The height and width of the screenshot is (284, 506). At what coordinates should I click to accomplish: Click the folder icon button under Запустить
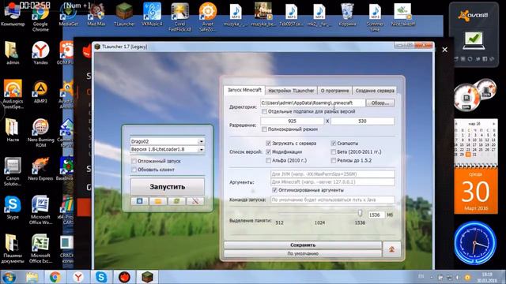[x=158, y=201]
